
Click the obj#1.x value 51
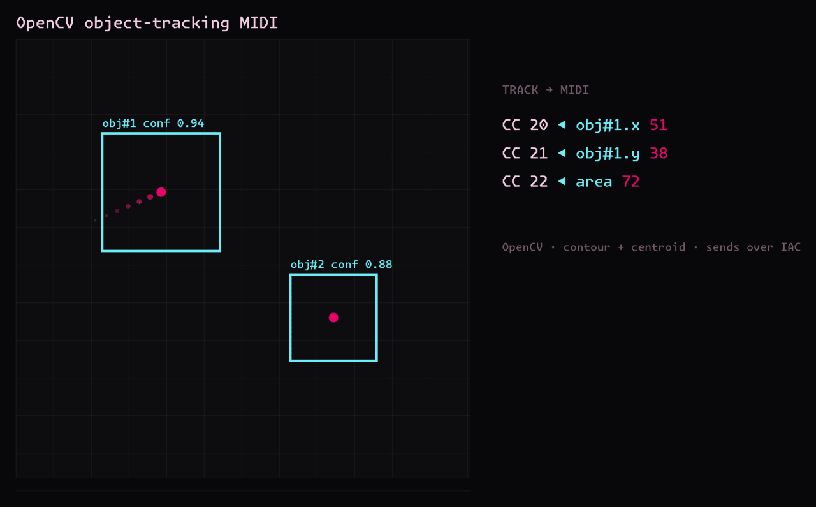659,125
